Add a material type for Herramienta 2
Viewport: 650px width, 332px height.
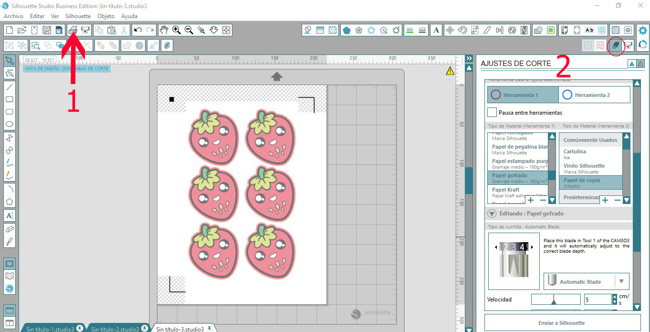pos(605,200)
